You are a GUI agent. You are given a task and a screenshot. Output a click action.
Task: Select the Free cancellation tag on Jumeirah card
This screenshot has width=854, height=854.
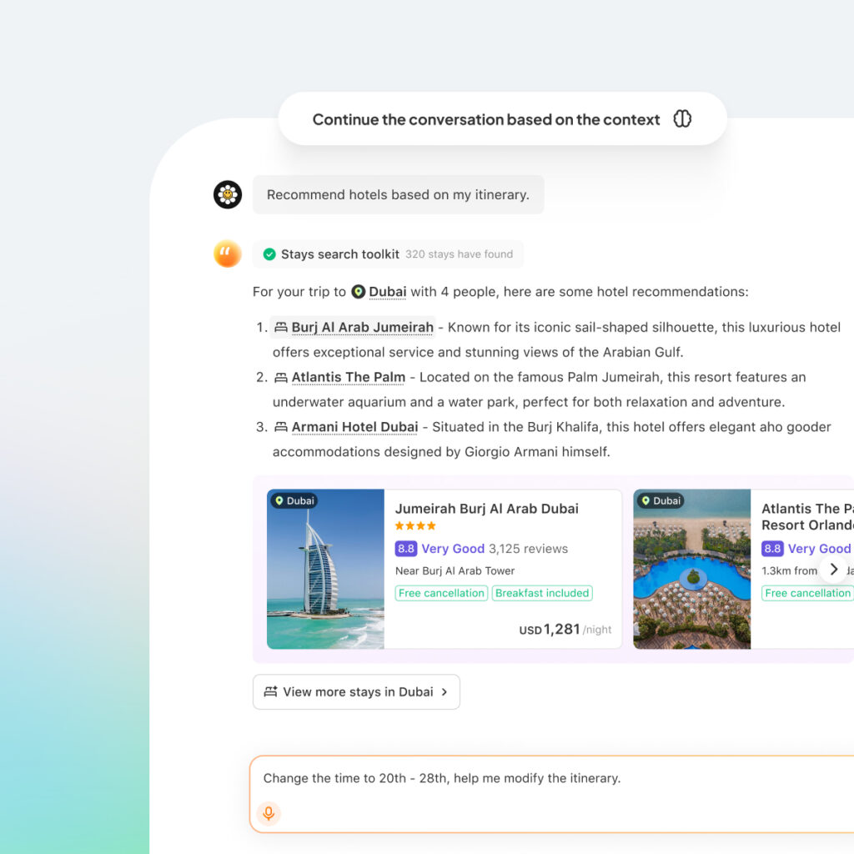pyautogui.click(x=441, y=593)
